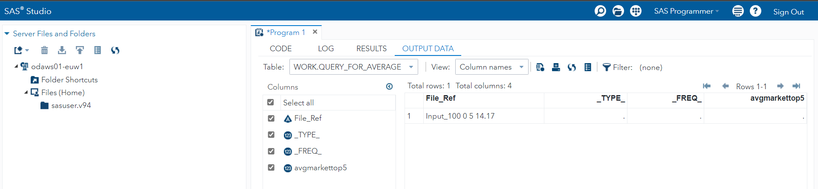The width and height of the screenshot is (818, 189).
Task: Switch to the LOG tab
Action: [x=326, y=49]
